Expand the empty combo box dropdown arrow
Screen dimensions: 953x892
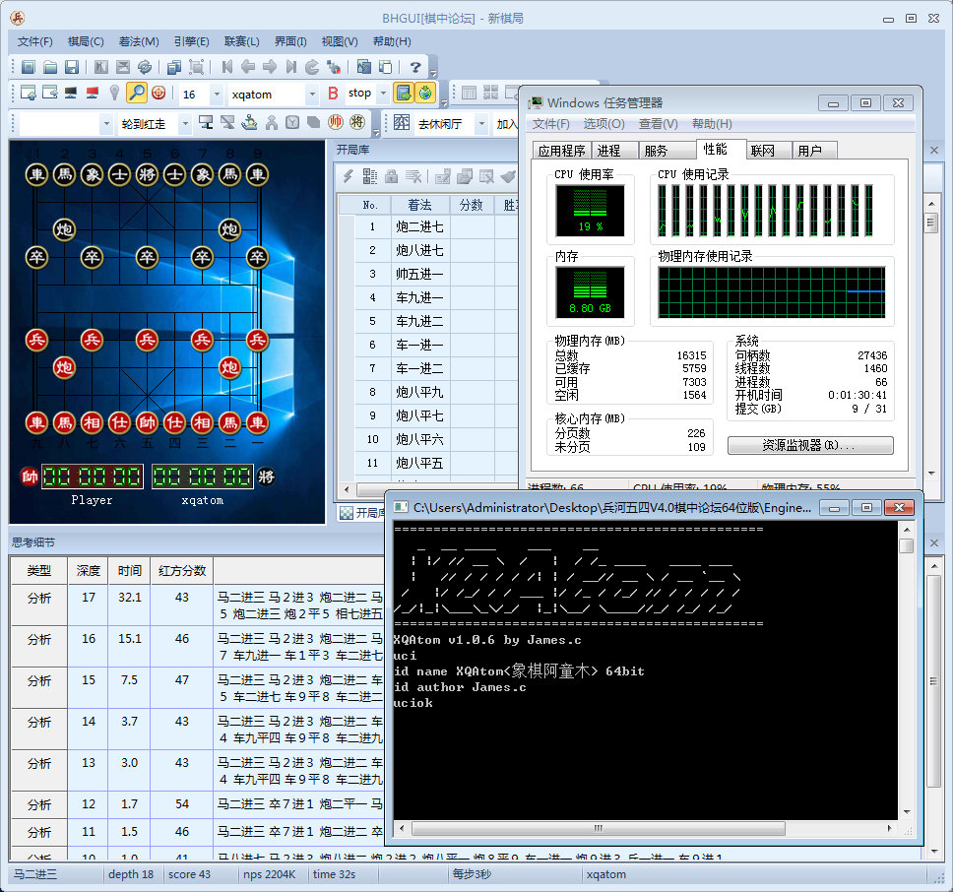point(107,124)
